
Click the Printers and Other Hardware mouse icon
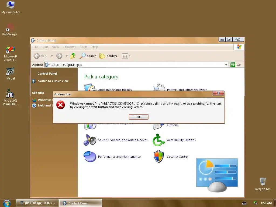click(159, 87)
